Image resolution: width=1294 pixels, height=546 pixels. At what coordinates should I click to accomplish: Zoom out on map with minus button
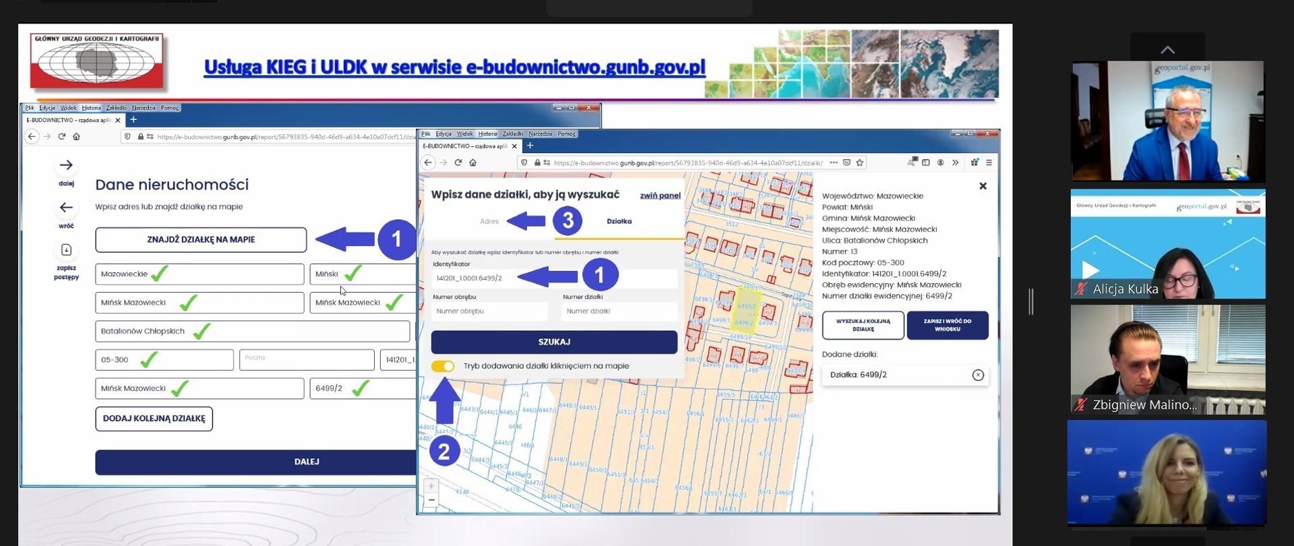(431, 500)
